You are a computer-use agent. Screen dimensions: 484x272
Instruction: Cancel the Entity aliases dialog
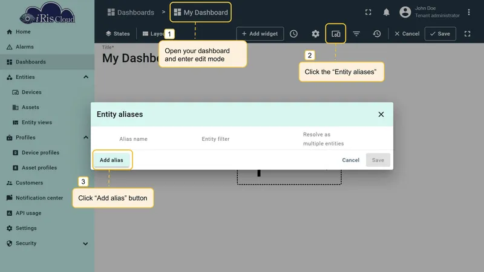coord(351,160)
